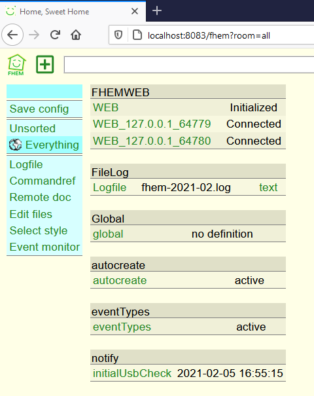Open the Everything room
The height and width of the screenshot is (396, 314).
52,145
